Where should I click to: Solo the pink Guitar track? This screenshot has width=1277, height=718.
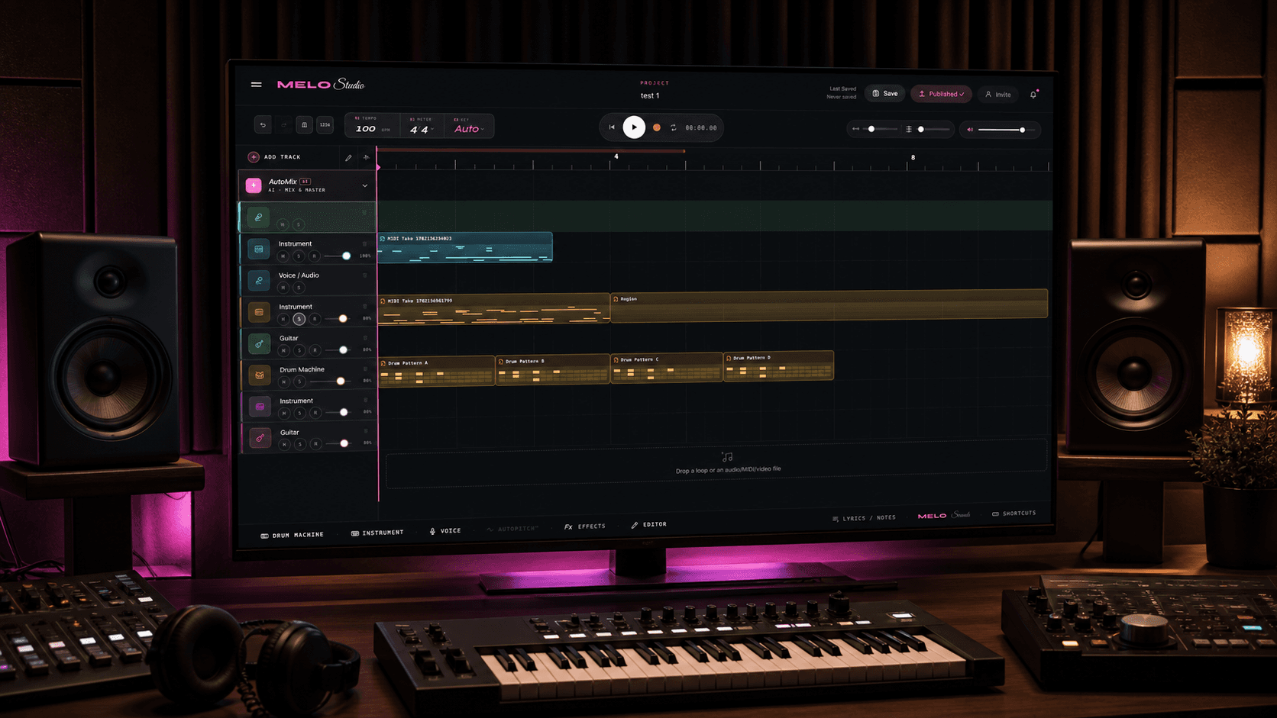[x=300, y=444]
